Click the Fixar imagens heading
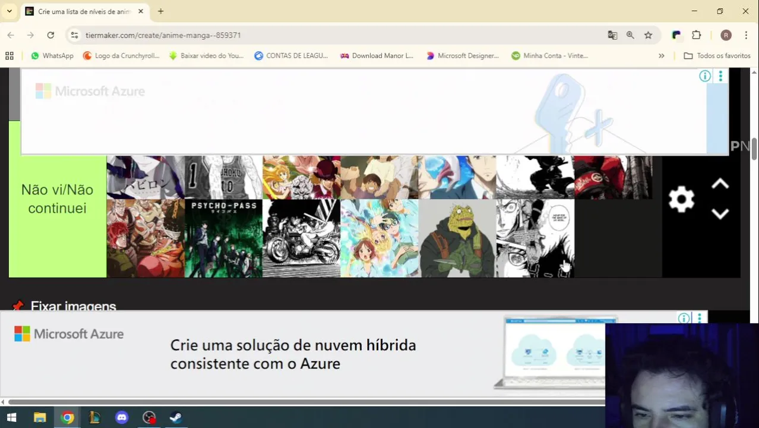Screen dimensions: 759x428 pyautogui.click(x=73, y=306)
